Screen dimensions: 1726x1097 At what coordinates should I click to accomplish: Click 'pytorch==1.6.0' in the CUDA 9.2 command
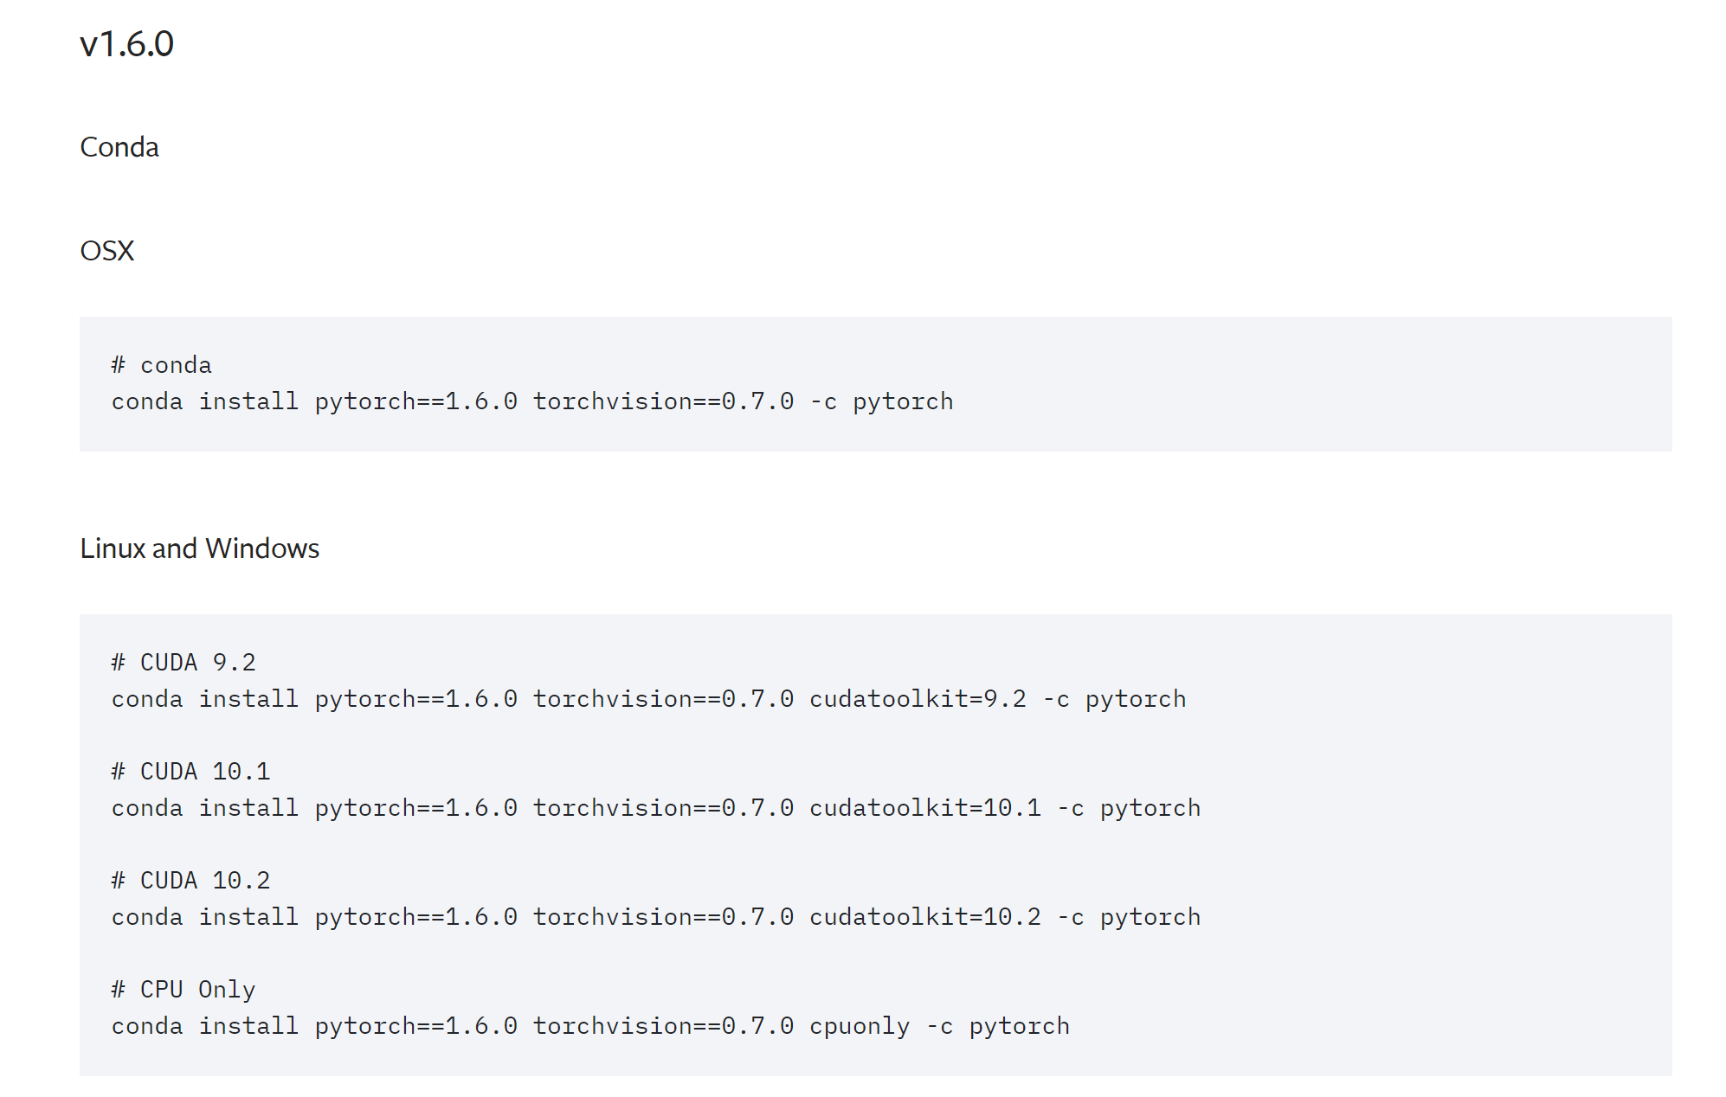(x=416, y=699)
